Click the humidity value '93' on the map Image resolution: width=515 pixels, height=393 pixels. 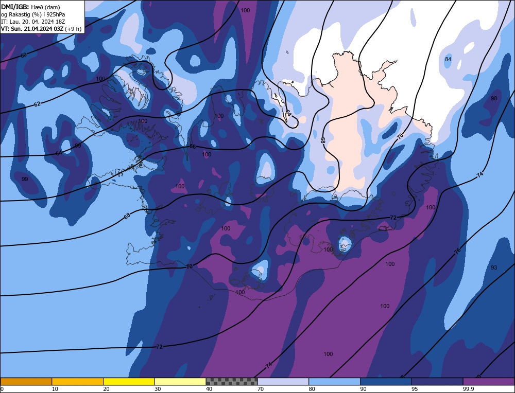pyautogui.click(x=494, y=267)
